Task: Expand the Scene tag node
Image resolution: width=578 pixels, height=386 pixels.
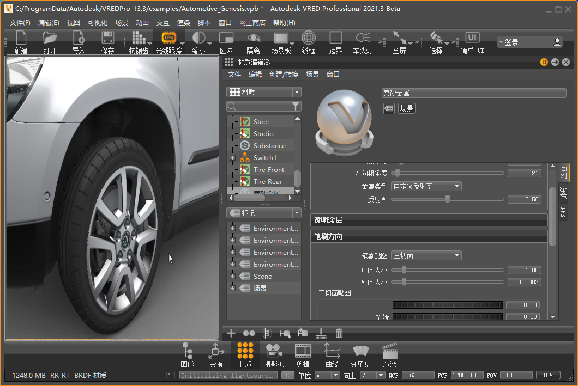Action: coord(232,277)
